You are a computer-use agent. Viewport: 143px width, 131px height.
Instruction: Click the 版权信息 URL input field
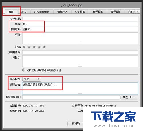click(x=71, y=97)
